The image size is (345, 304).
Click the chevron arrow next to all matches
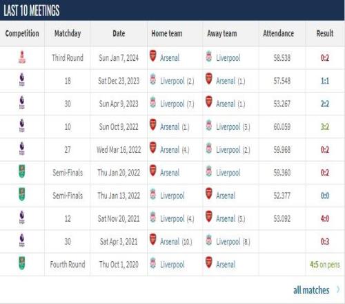coord(338,289)
